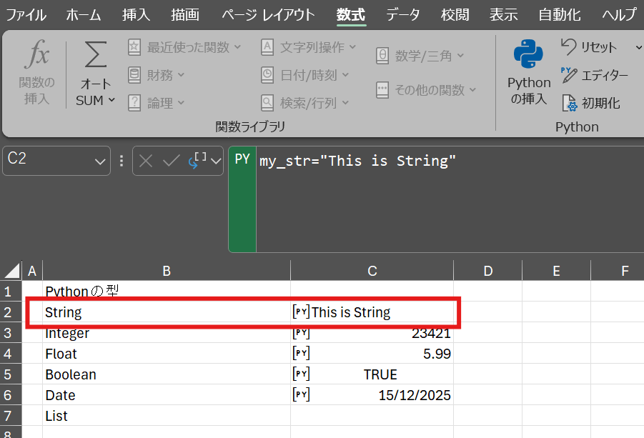Click the 'String' cell in column B

(167, 312)
